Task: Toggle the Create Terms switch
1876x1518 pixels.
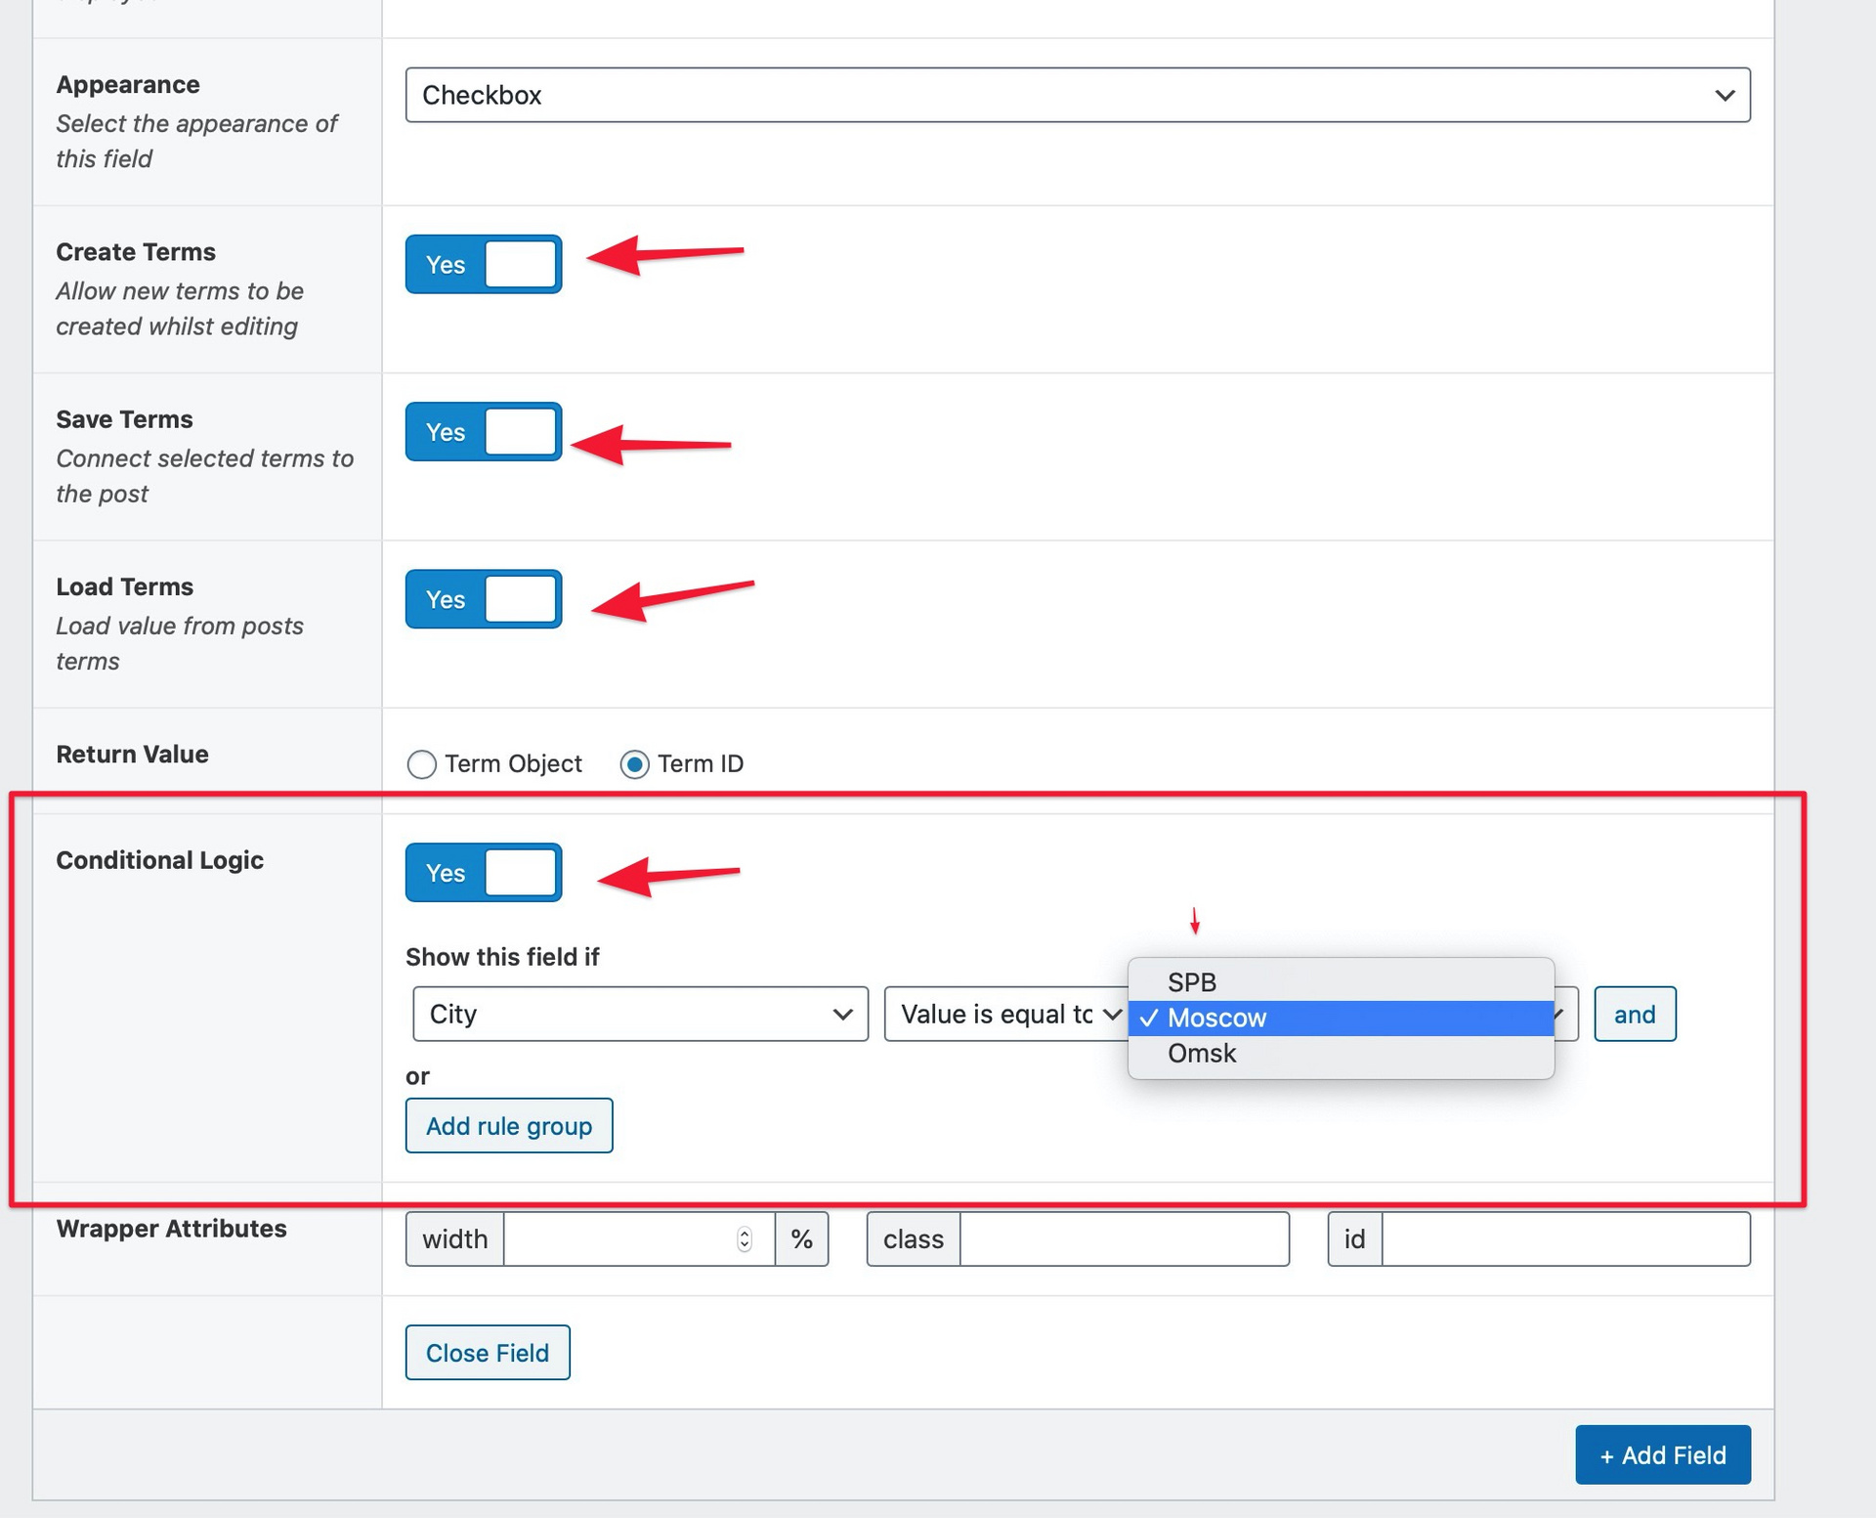Action: tap(484, 264)
